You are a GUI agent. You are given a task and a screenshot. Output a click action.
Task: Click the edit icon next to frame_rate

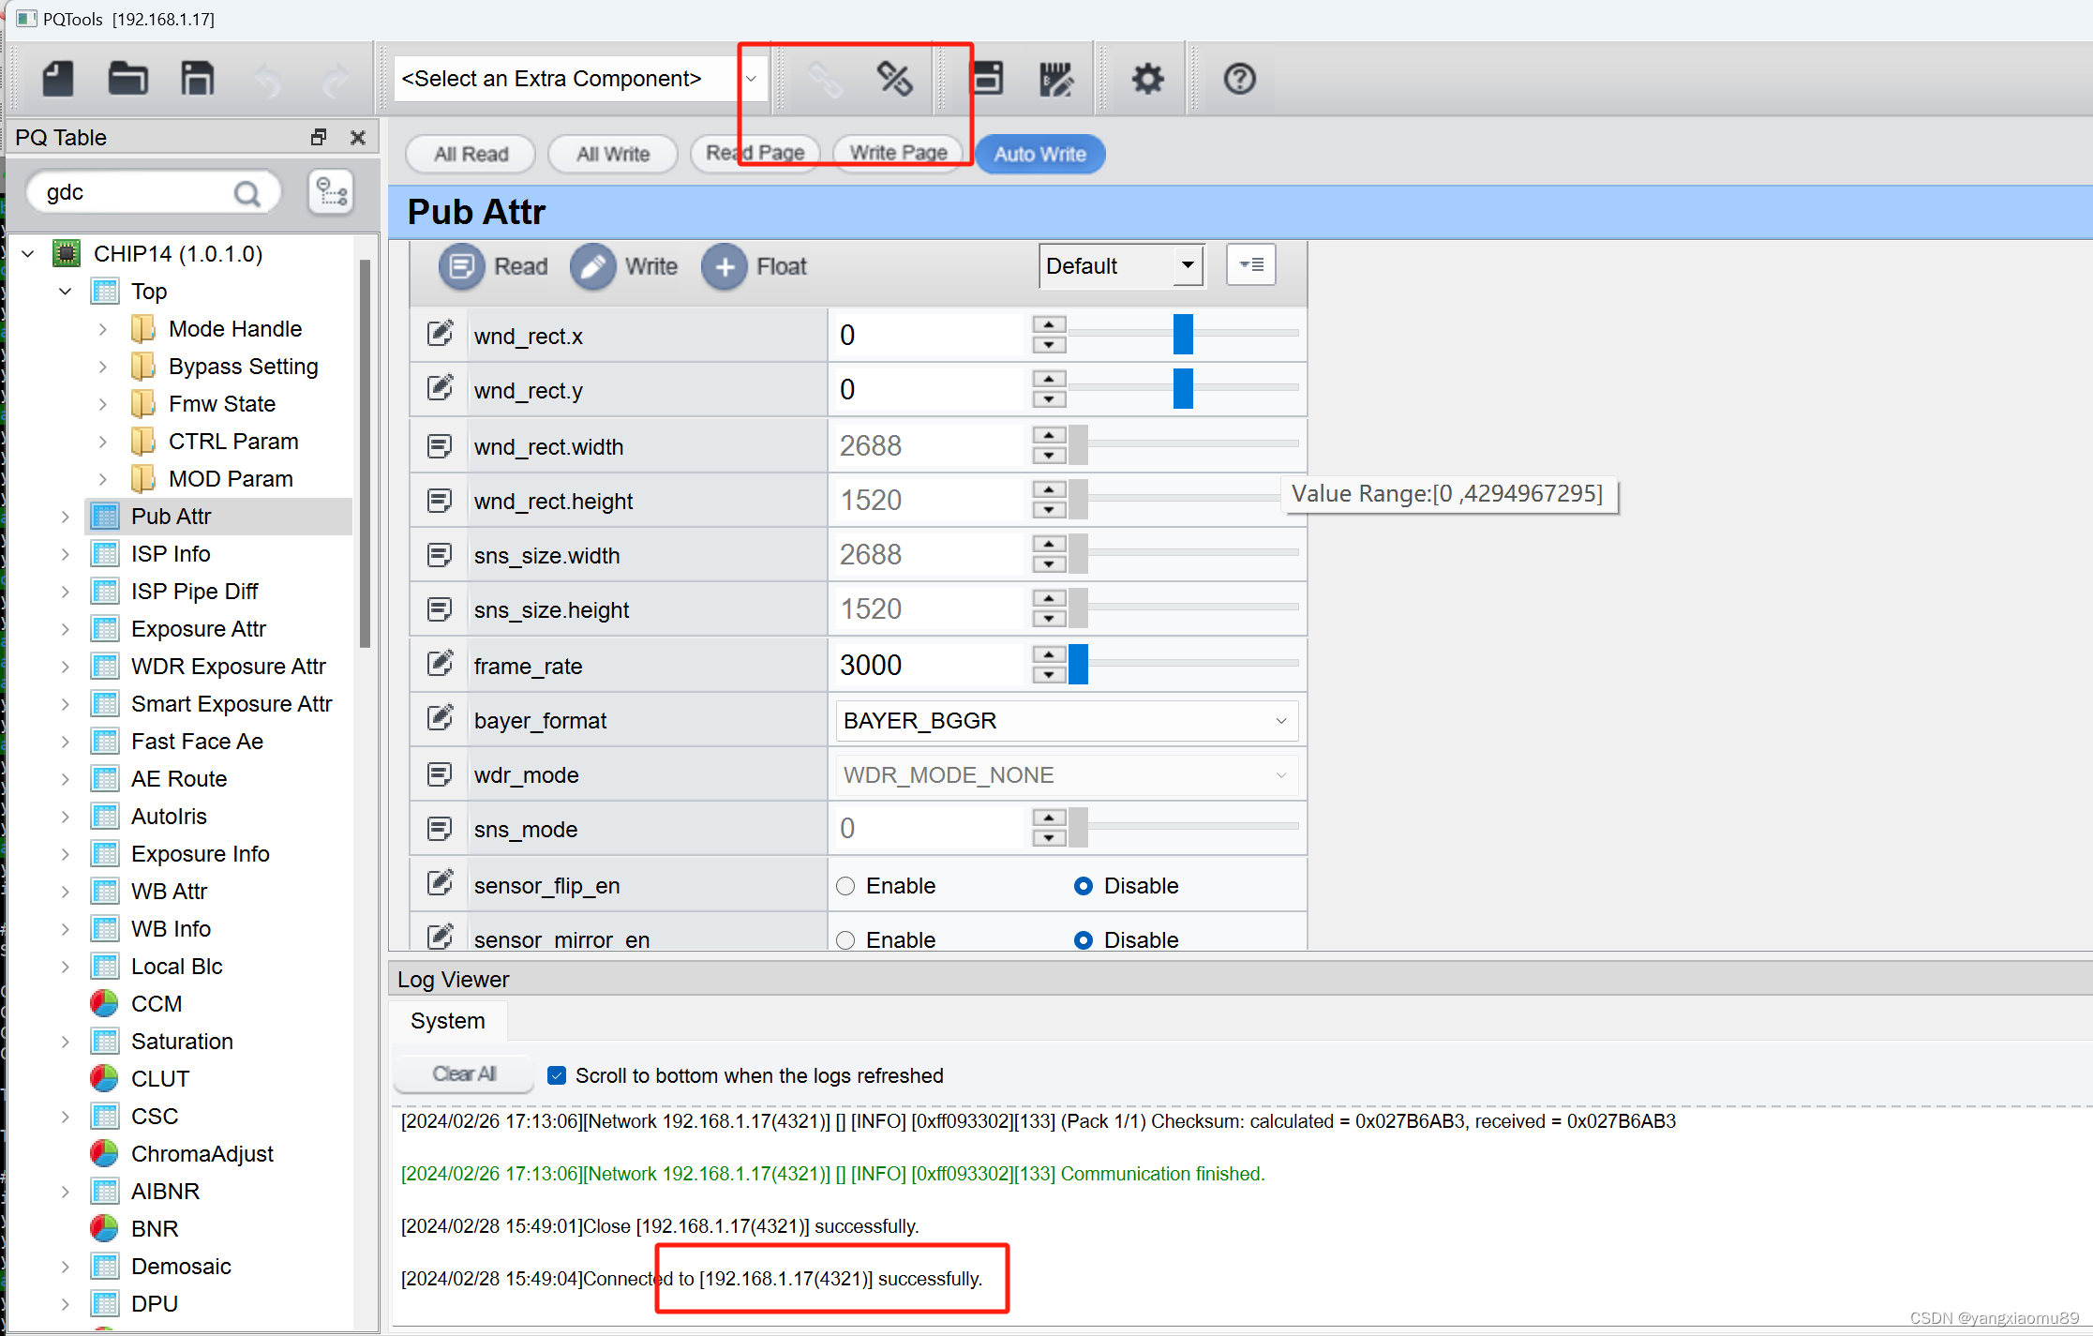(x=440, y=665)
